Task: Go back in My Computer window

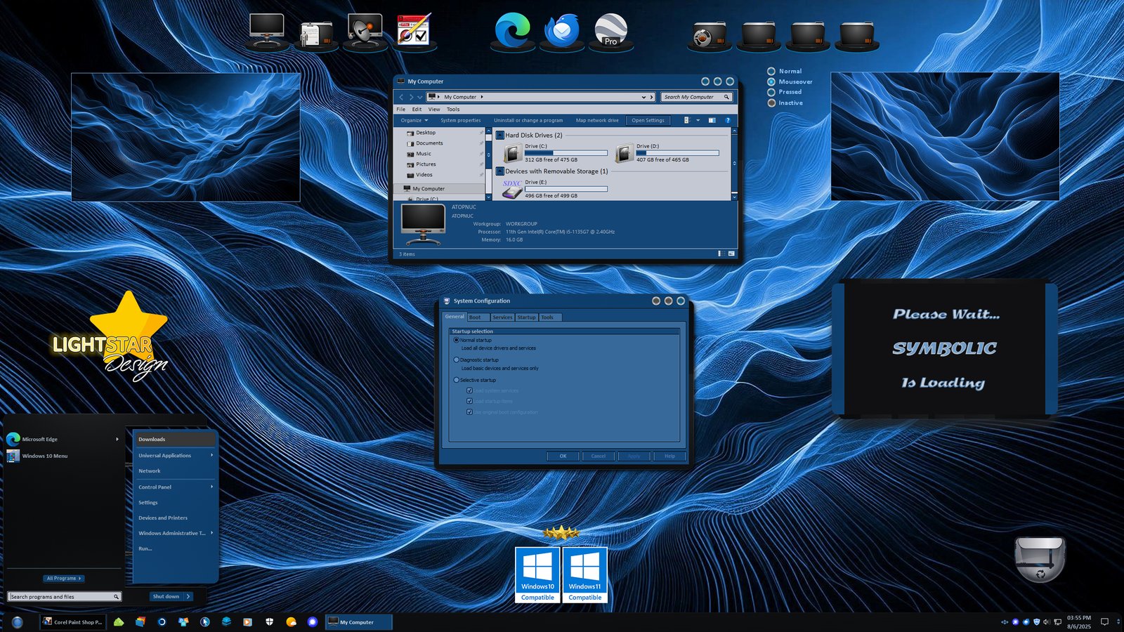Action: (401, 97)
